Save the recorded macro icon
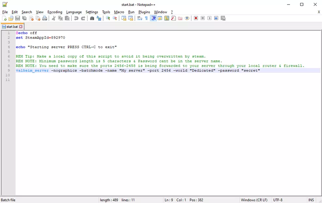 tap(223, 18)
